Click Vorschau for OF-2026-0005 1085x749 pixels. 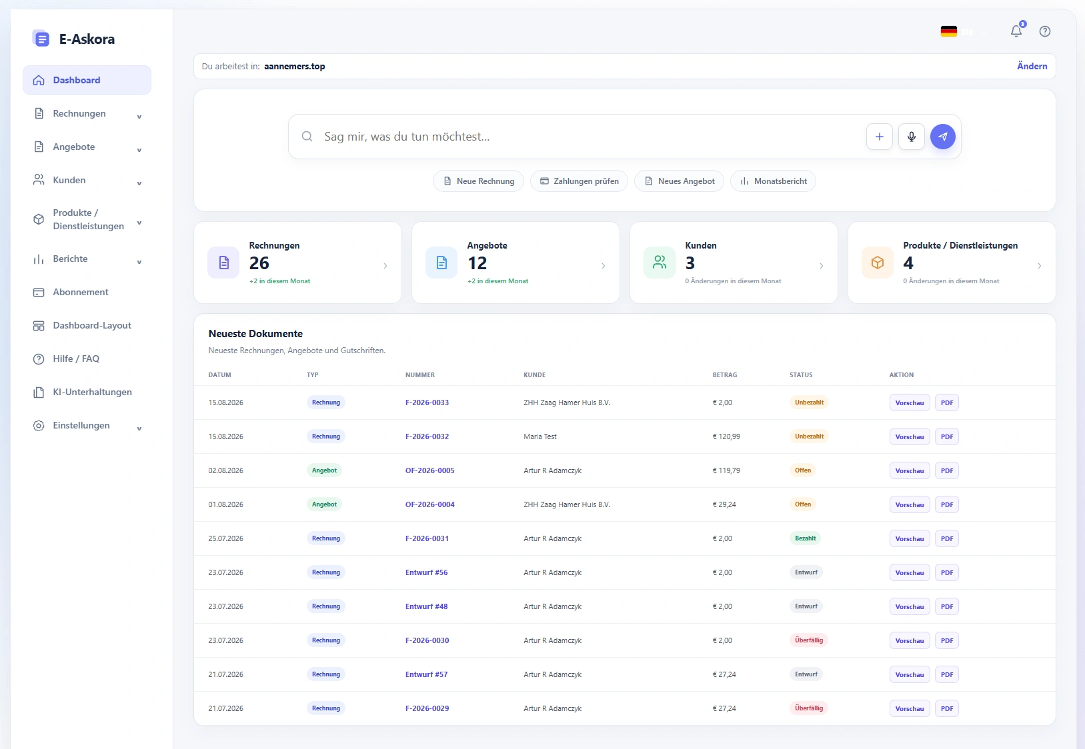tap(910, 471)
